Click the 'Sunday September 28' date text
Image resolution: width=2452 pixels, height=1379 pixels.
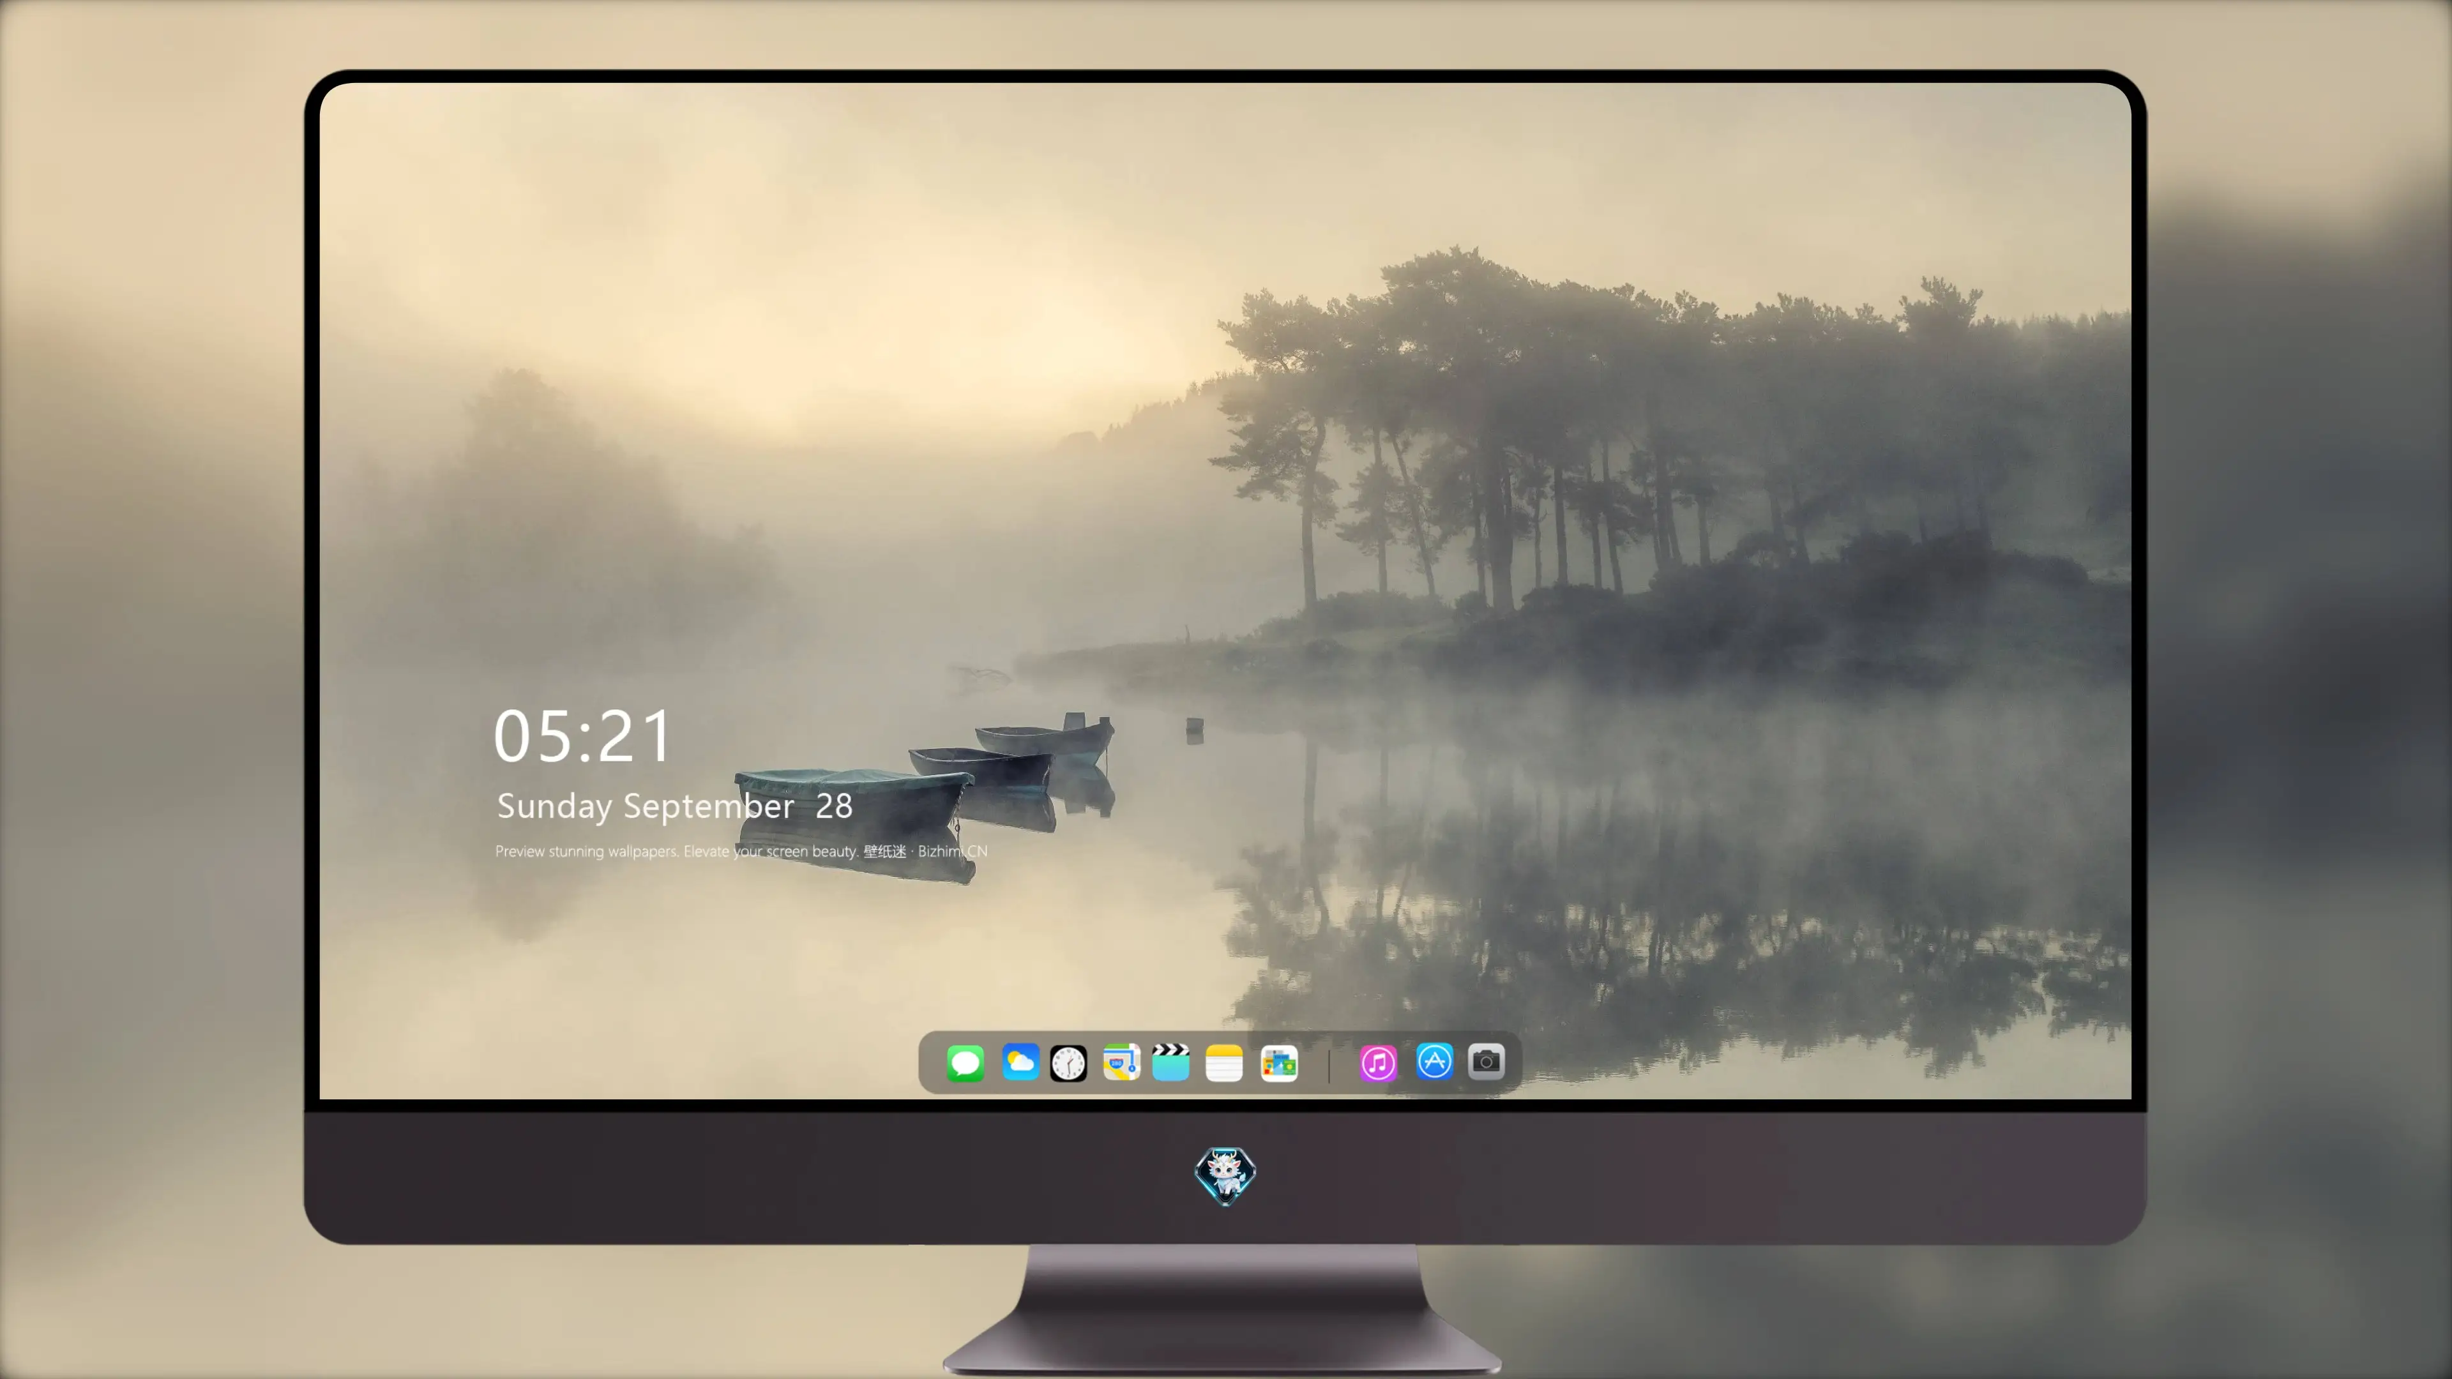tap(675, 806)
